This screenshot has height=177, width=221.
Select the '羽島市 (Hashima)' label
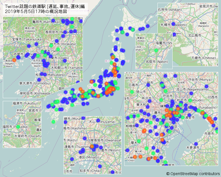pyautogui.click(x=75, y=128)
